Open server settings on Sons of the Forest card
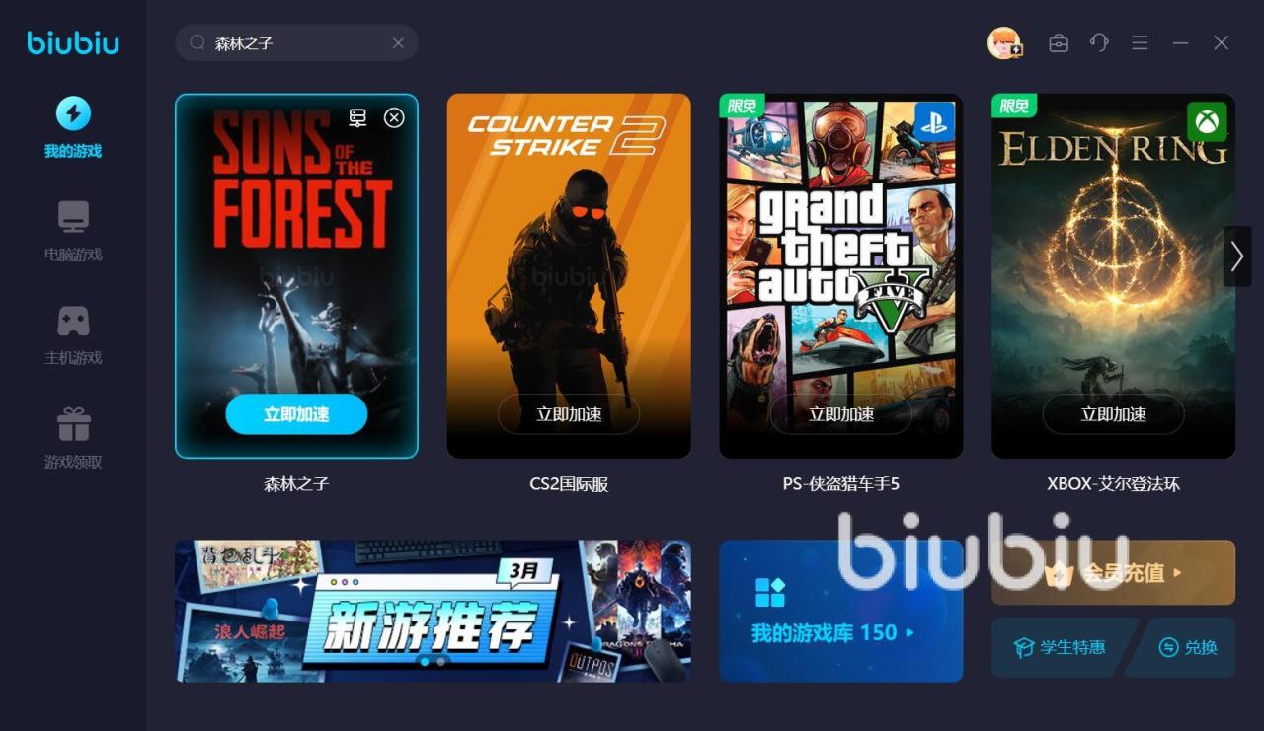 (x=357, y=117)
